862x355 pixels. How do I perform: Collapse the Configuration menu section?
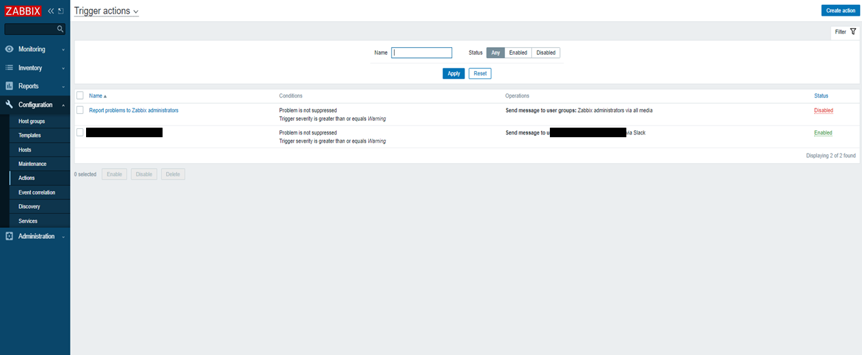(x=35, y=104)
